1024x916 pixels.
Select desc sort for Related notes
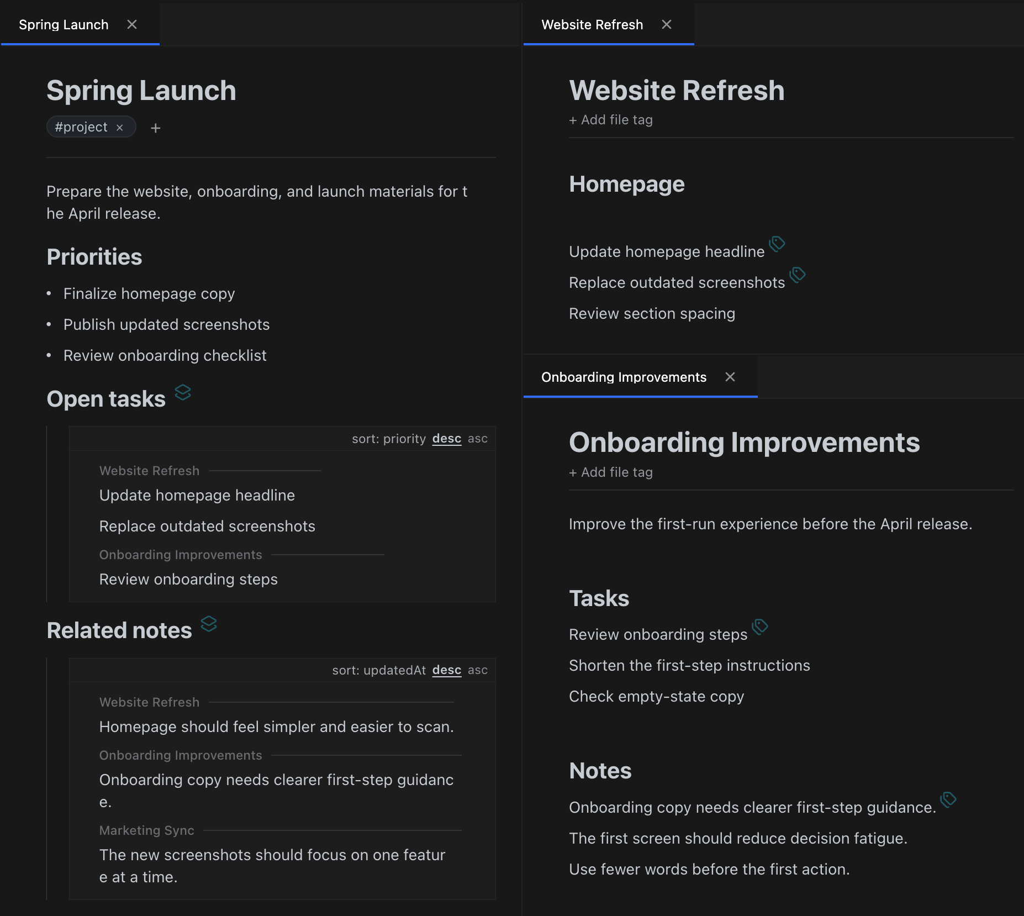coord(446,670)
